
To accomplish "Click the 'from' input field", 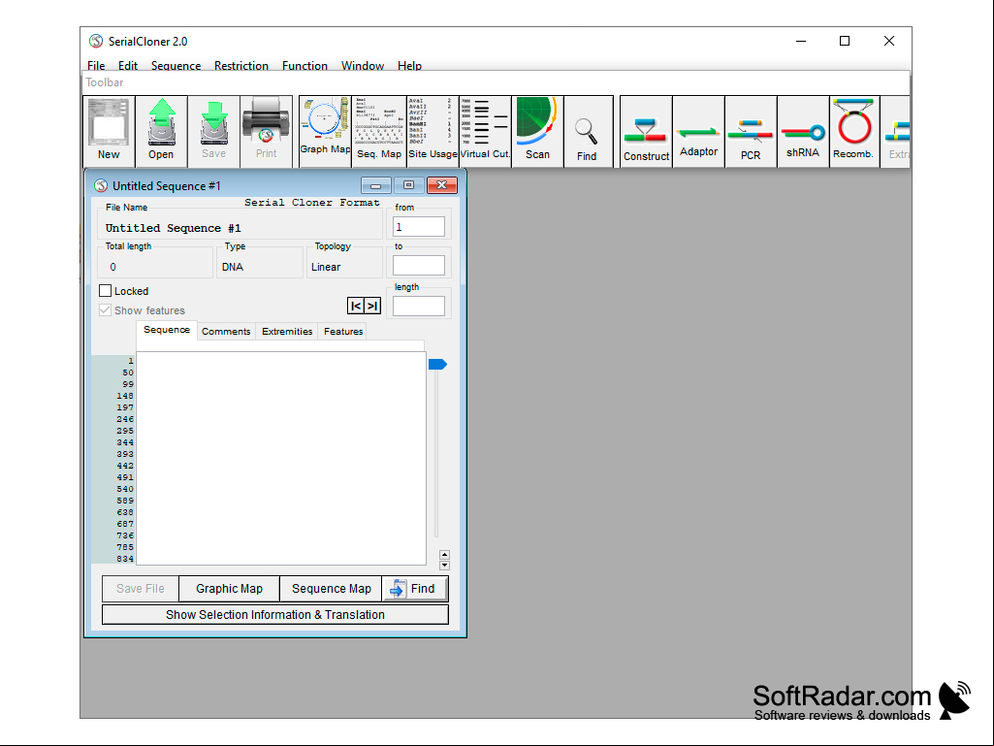I will pos(419,226).
